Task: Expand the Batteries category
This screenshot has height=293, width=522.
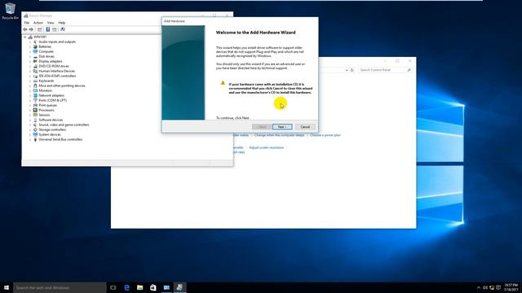Action: point(30,47)
